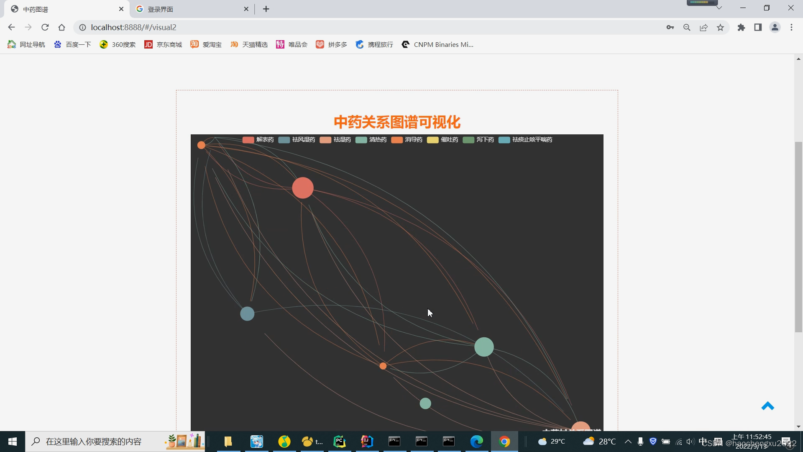Toggle the 解表药 legend visibility
The height and width of the screenshot is (452, 803).
pyautogui.click(x=265, y=139)
